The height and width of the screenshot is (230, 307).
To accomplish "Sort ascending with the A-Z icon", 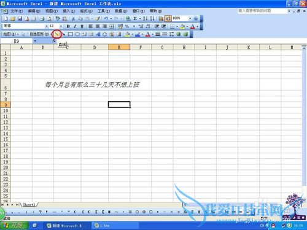I will (x=145, y=18).
